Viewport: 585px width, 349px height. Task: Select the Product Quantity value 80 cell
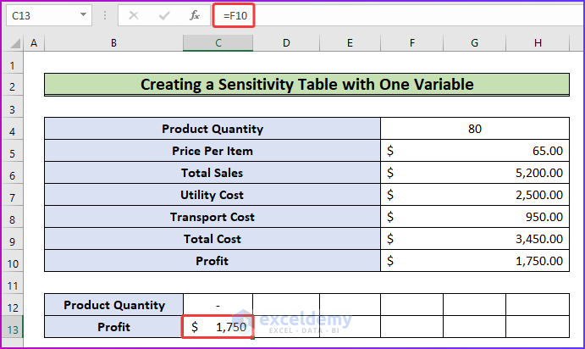click(x=474, y=129)
